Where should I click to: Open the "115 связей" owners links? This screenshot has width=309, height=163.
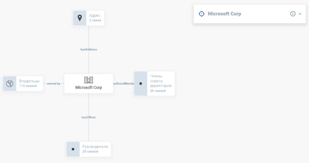click(28, 86)
